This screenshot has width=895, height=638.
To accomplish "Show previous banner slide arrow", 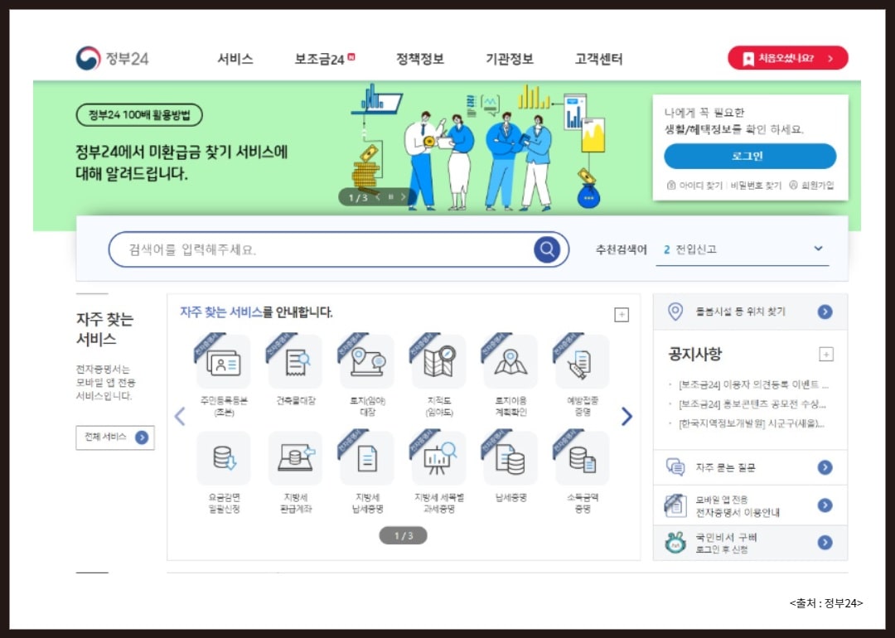I will [378, 197].
